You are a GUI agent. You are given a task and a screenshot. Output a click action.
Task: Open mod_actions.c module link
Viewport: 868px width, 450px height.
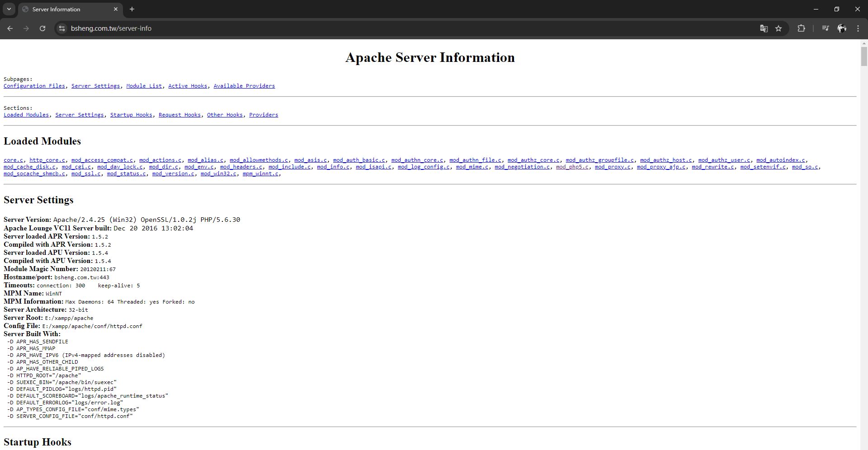[x=160, y=160]
